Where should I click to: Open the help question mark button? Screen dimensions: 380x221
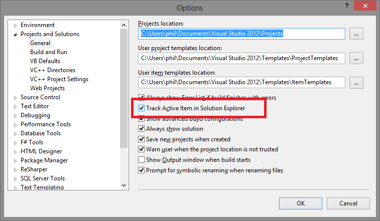point(347,6)
